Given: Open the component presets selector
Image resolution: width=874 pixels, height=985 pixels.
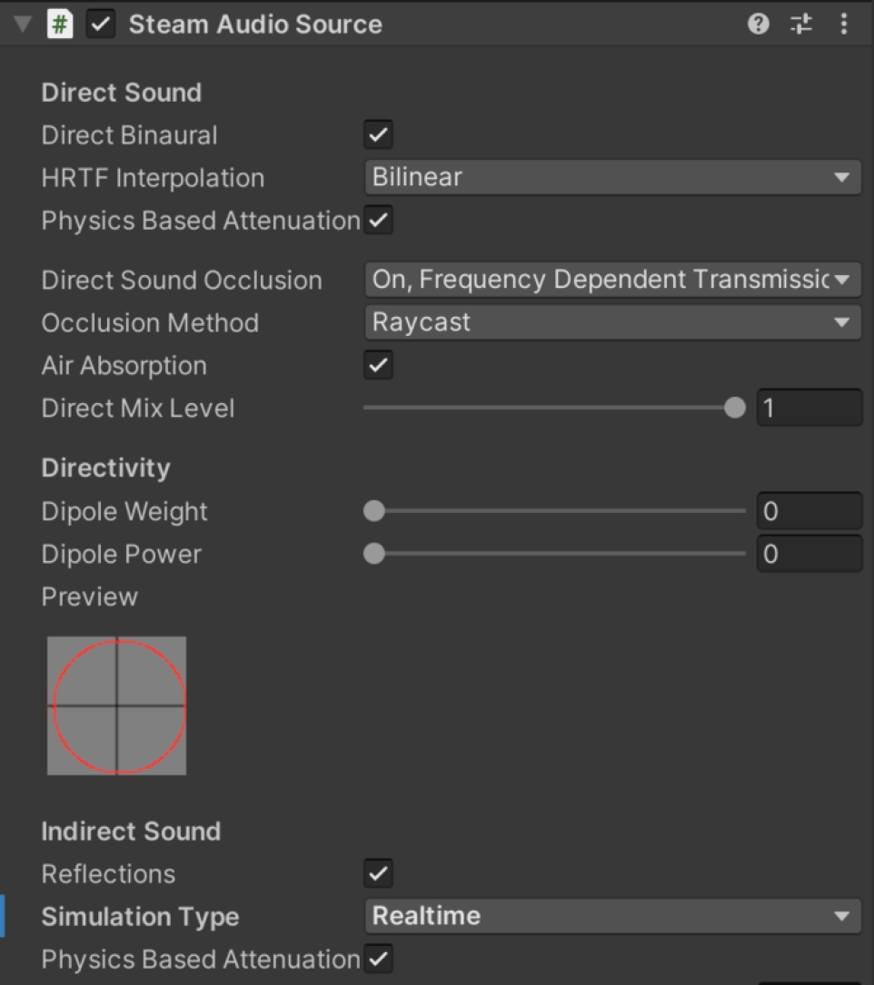Looking at the screenshot, I should click(800, 24).
